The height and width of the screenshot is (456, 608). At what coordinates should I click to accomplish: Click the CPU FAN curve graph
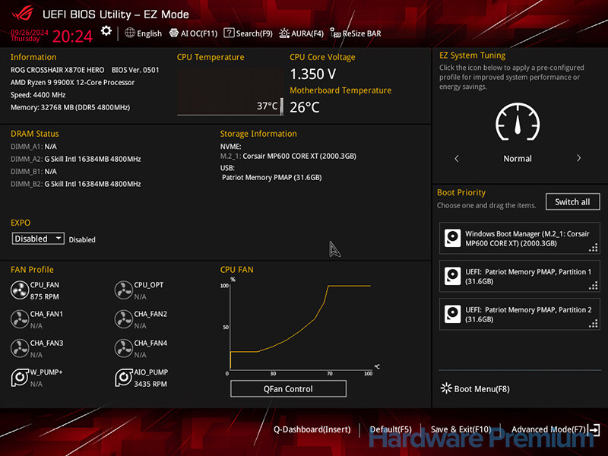pyautogui.click(x=299, y=327)
